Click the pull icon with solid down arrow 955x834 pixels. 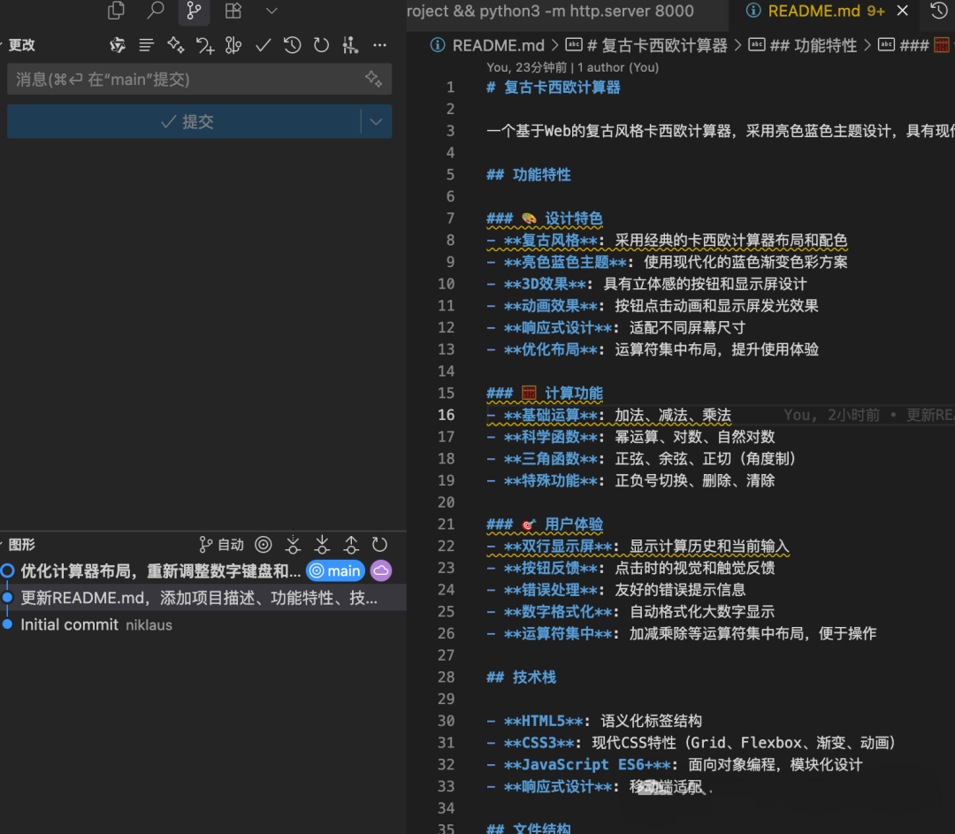(x=322, y=545)
